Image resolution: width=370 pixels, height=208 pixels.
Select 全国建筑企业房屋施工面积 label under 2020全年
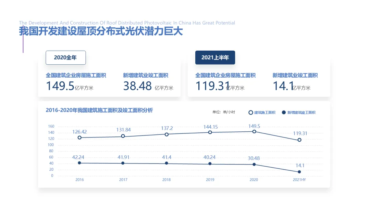coord(76,75)
